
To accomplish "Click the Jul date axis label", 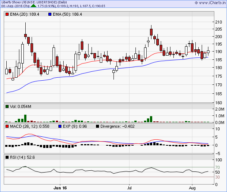I will [x=129, y=188].
